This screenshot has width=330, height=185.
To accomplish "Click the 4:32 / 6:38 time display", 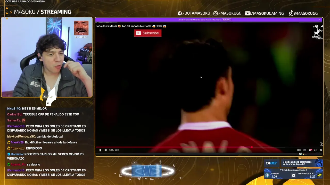I will [114, 150].
